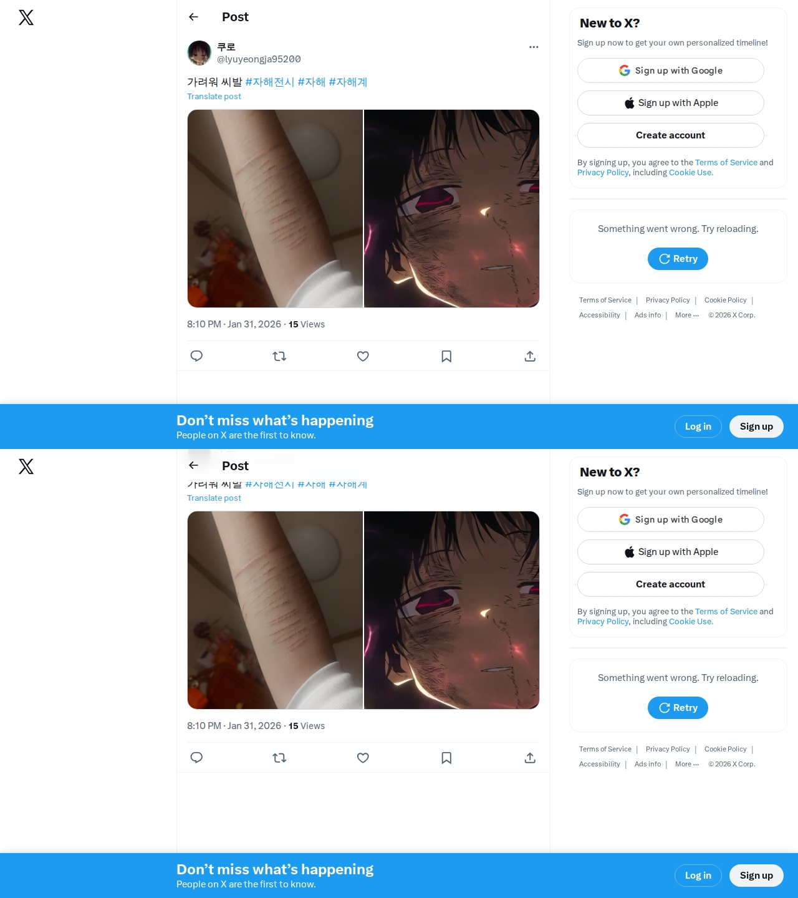Click the user's profile avatar
The height and width of the screenshot is (898, 798).
point(199,53)
